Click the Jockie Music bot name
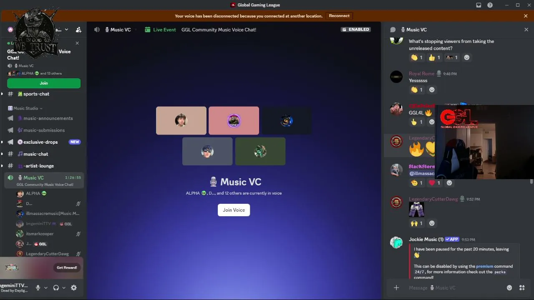The width and height of the screenshot is (534, 300). click(x=426, y=240)
